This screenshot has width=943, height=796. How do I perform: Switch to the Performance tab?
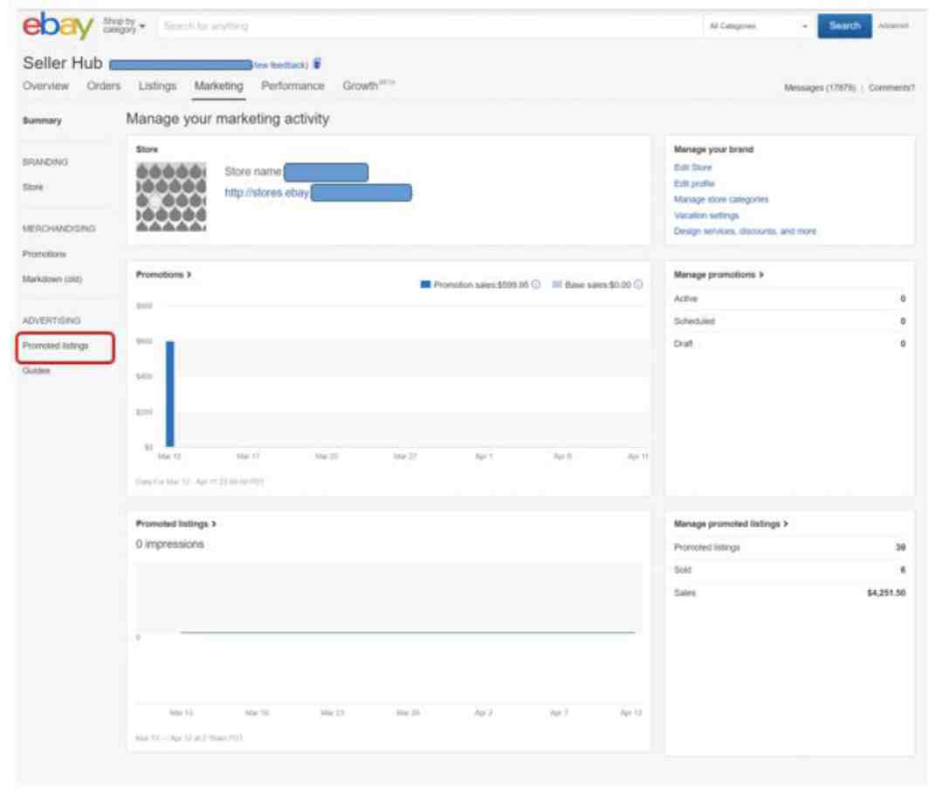pyautogui.click(x=293, y=86)
